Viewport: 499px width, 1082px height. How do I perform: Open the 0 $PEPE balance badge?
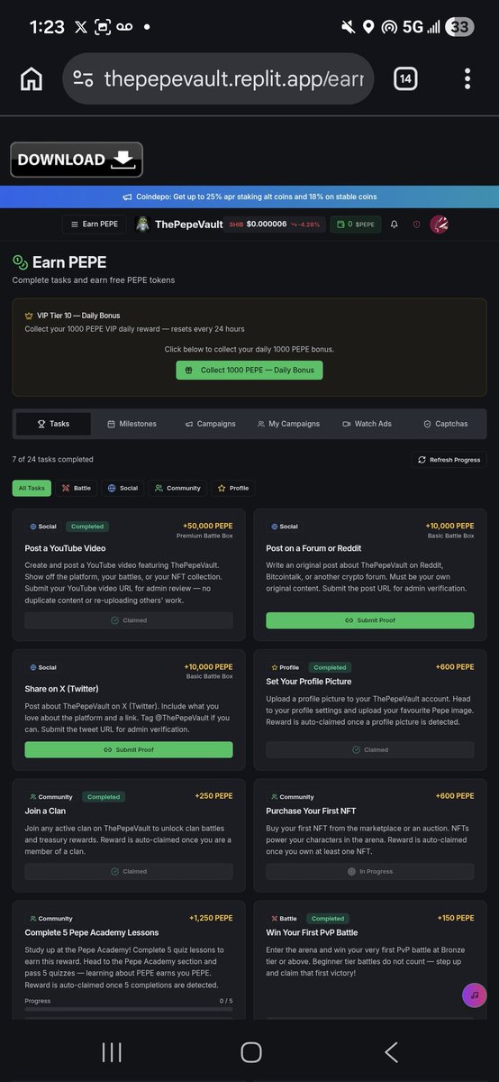(355, 224)
